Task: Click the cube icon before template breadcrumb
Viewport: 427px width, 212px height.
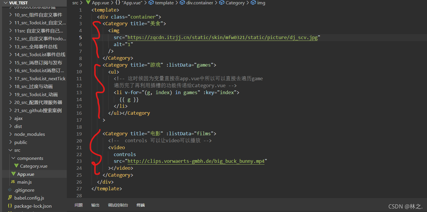Action: tap(151, 3)
